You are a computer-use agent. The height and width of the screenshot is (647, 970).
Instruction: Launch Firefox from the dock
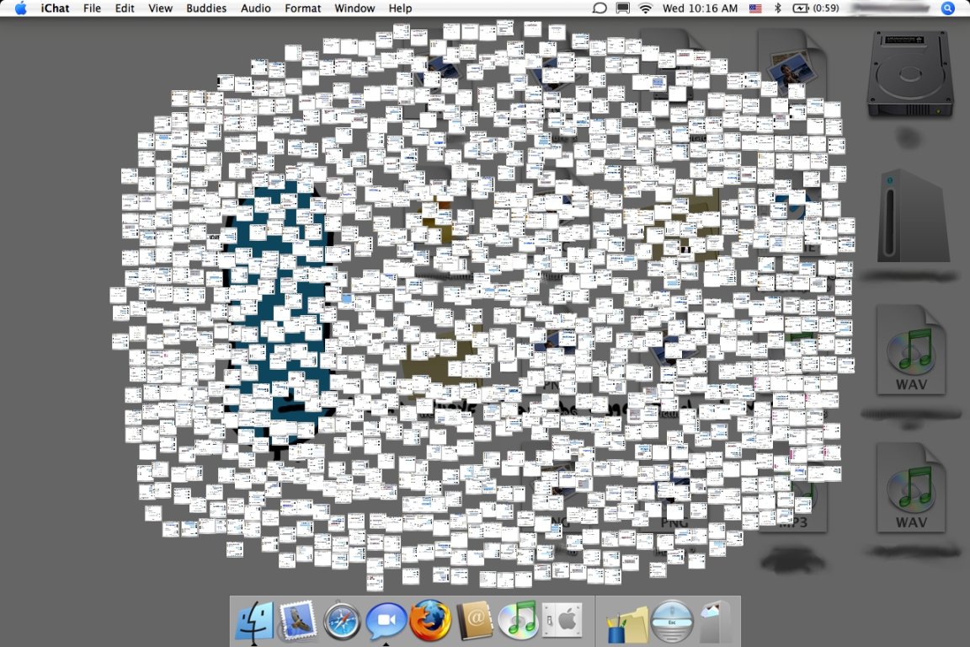429,622
